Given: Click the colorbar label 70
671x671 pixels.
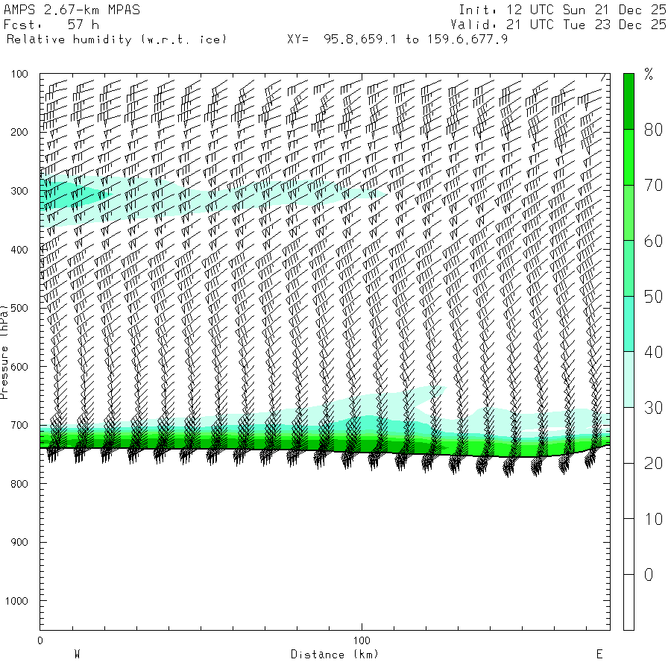Looking at the screenshot, I should tap(653, 186).
